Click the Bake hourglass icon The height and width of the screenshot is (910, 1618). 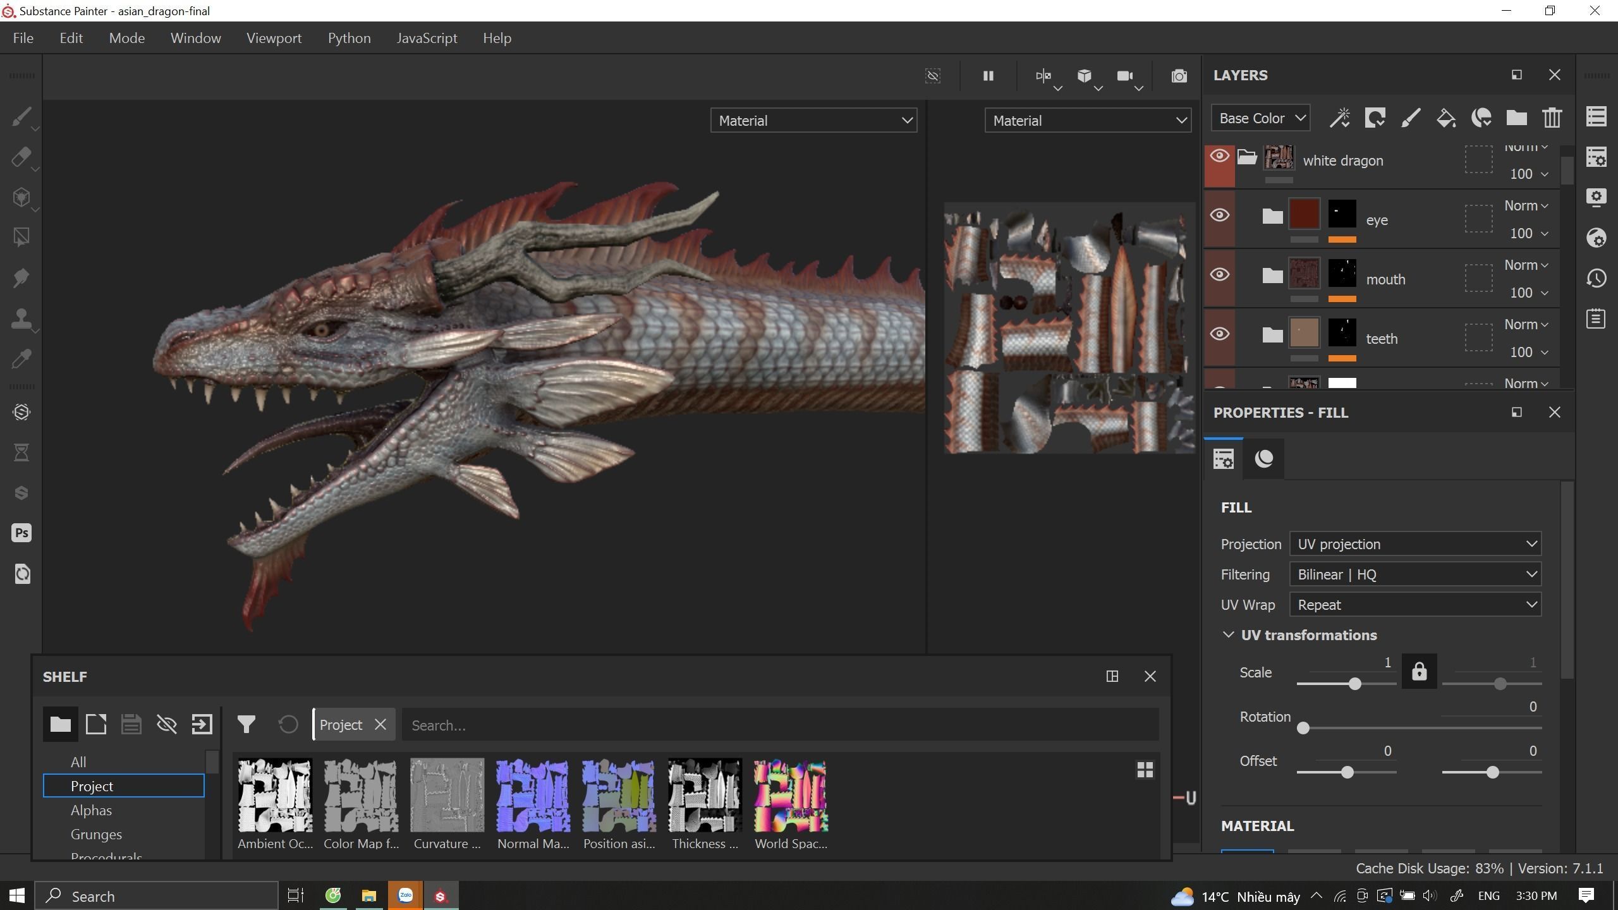21,452
